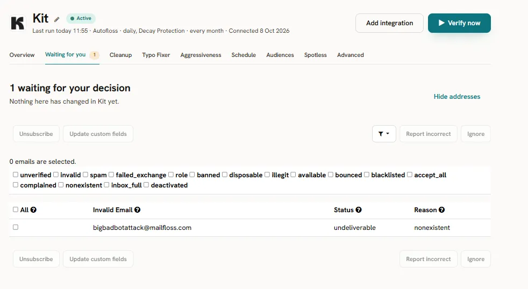Viewport: 528px width, 289px height.
Task: Toggle the blacklisted filter checkbox
Action: point(367,174)
